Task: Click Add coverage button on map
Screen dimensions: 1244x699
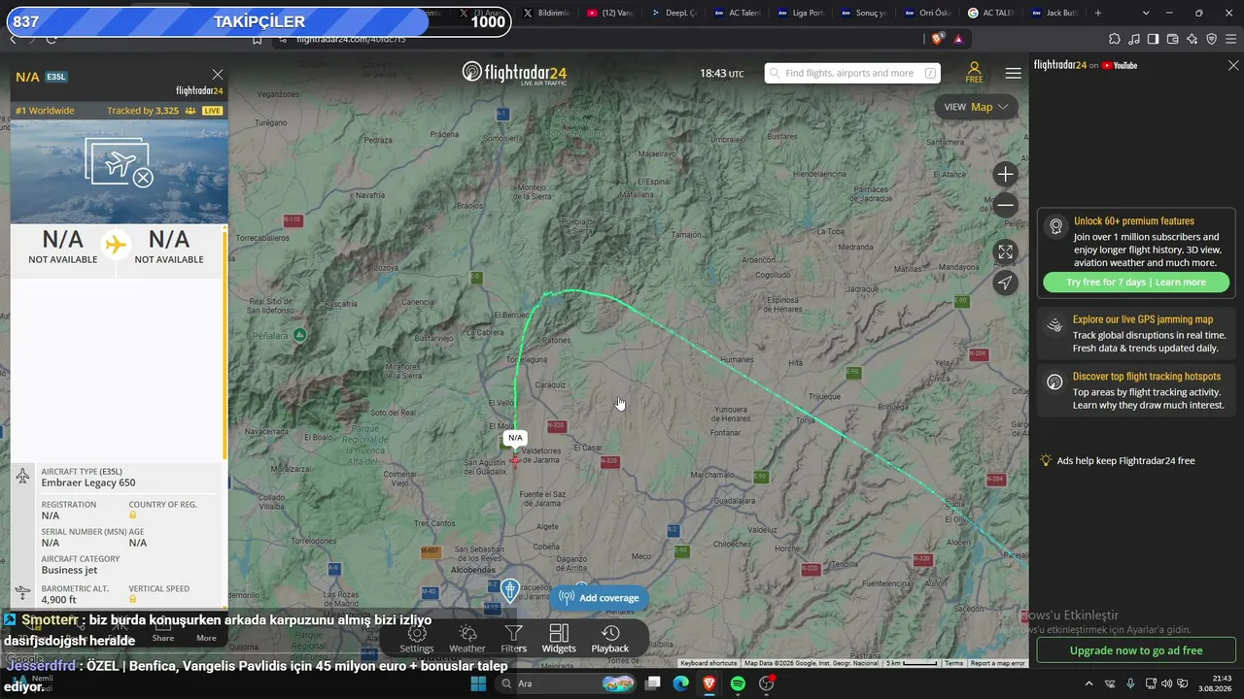Action: pyautogui.click(x=600, y=598)
